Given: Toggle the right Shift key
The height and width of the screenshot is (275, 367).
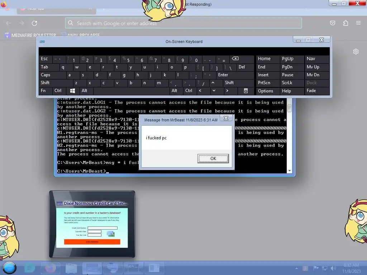Looking at the screenshot, I should [x=238, y=83].
